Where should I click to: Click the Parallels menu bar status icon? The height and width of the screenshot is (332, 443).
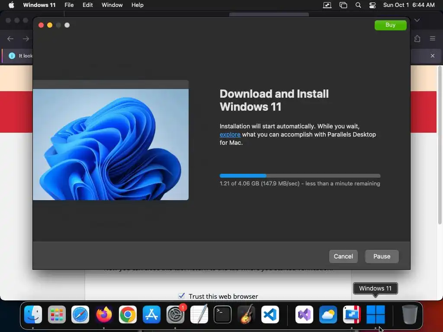[327, 5]
